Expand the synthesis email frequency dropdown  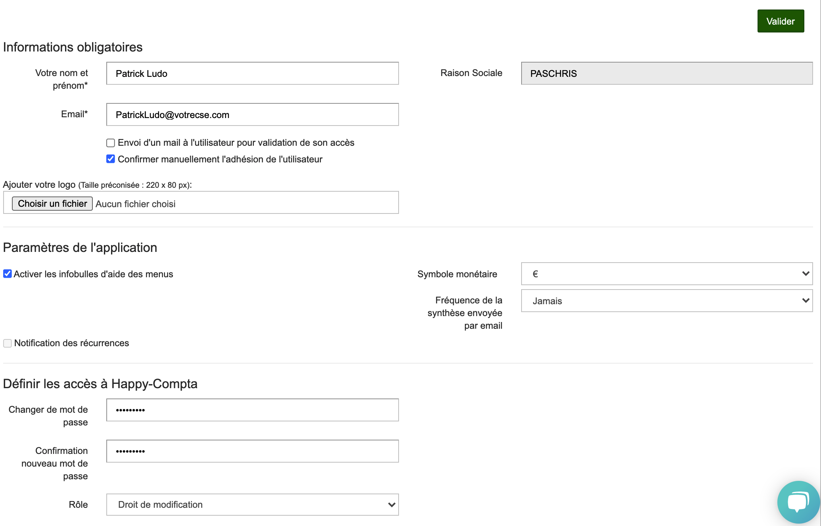666,301
